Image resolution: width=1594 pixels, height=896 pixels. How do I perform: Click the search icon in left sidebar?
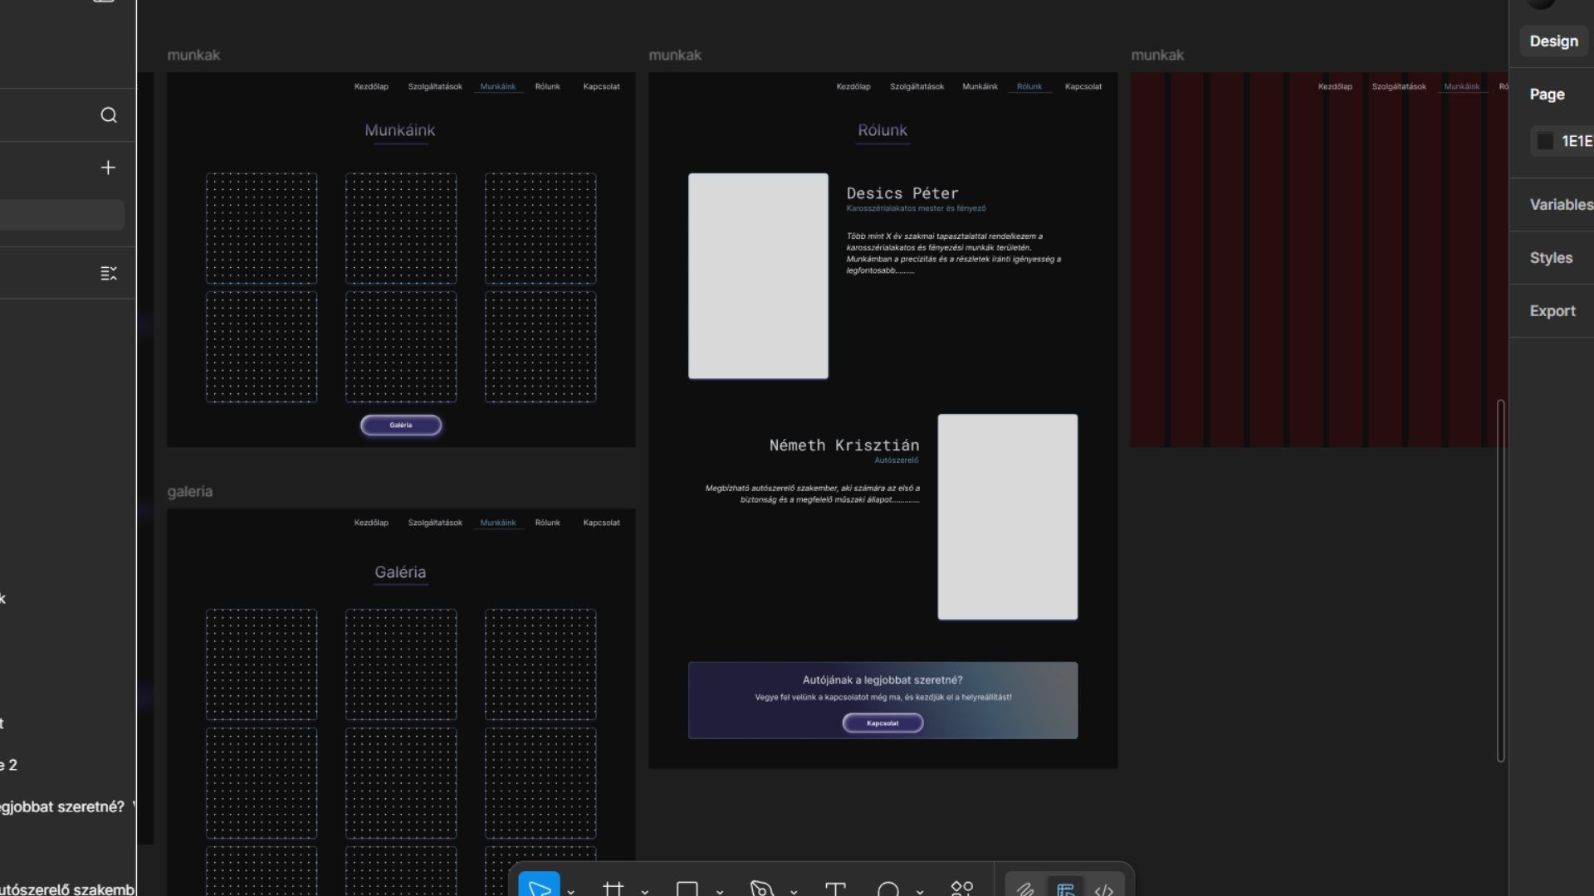(x=109, y=115)
